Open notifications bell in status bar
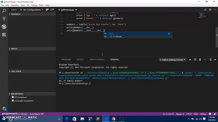The width and height of the screenshot is (218, 122). (215, 114)
